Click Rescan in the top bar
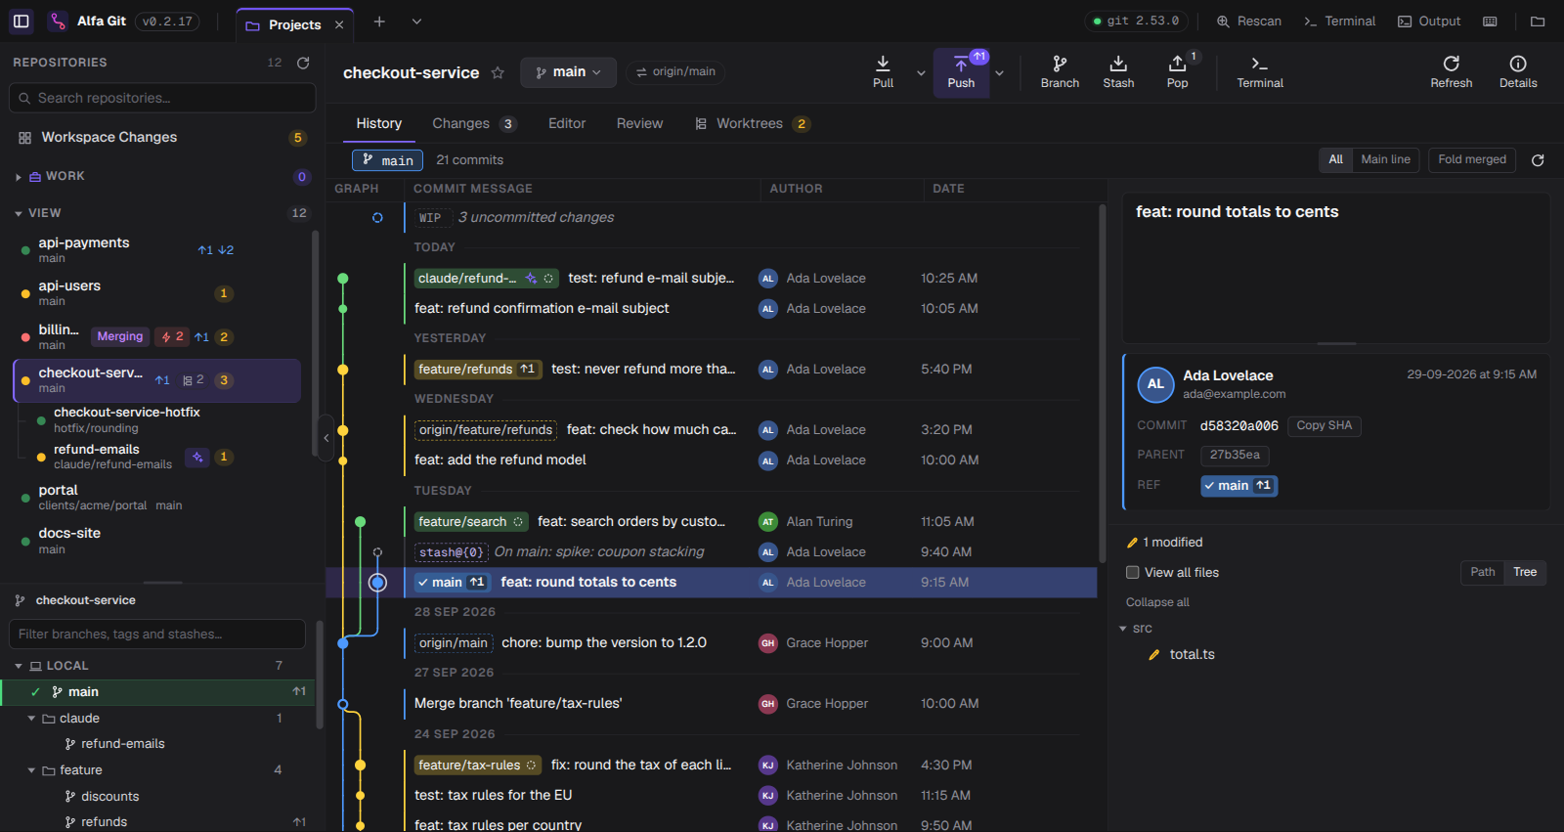This screenshot has height=832, width=1564. tap(1248, 22)
